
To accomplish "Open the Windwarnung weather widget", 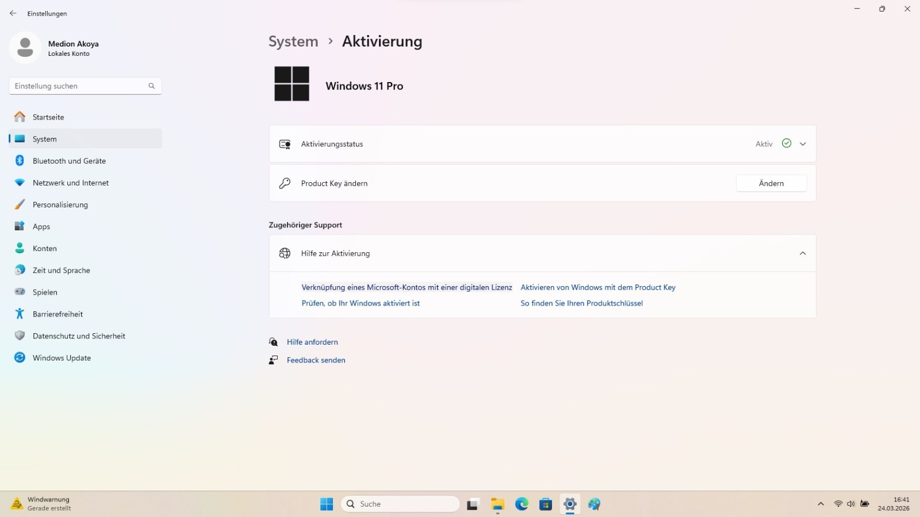I will (40, 504).
